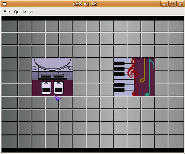Close the pSX v1.12 window
Viewport: 185px width, 154px height.
[x=180, y=4]
